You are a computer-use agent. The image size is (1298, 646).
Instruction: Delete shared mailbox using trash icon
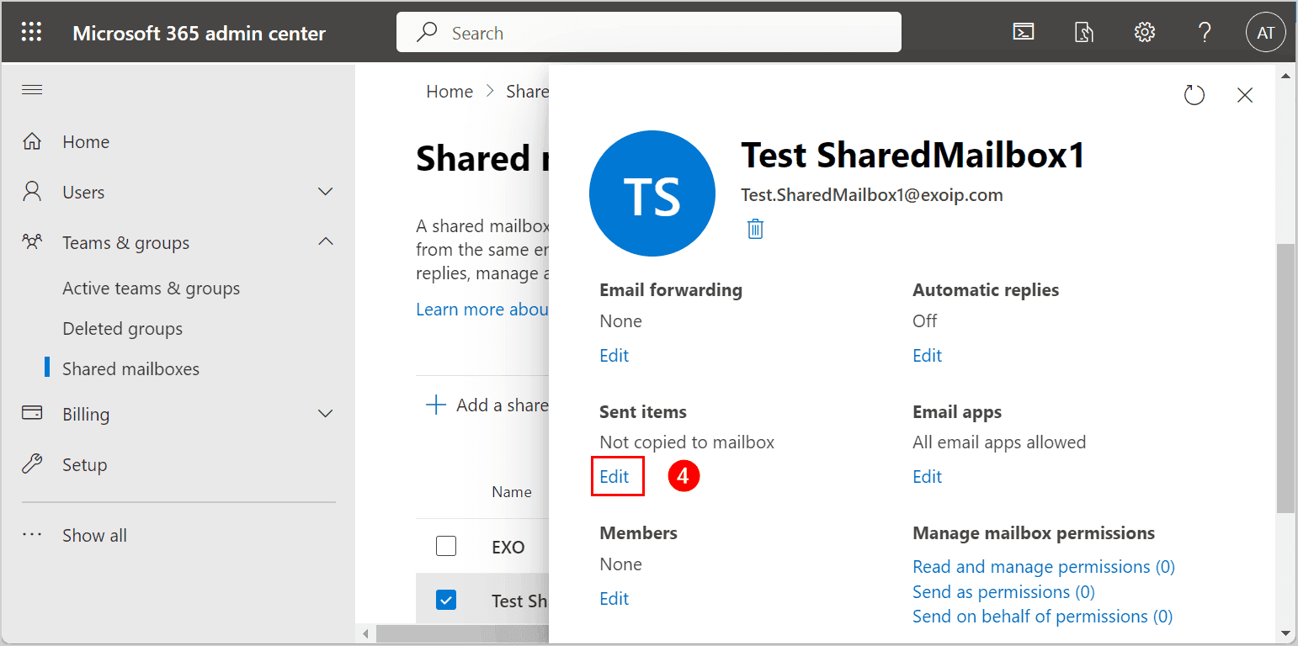755,229
